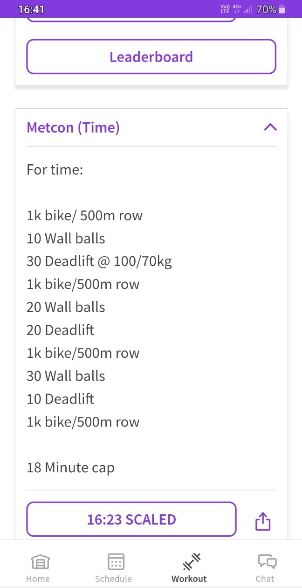This screenshot has height=588, width=302.
Task: Select the Home tab label
Action: coord(38,579)
